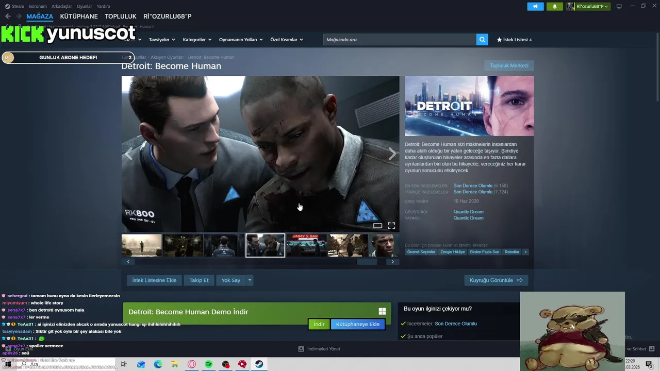Open the Zengin Hikâye tag
This screenshot has width=660, height=371.
(x=453, y=252)
